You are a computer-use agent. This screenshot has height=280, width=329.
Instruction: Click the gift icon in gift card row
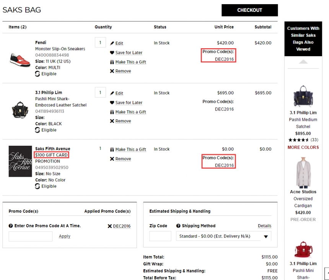[112, 150]
